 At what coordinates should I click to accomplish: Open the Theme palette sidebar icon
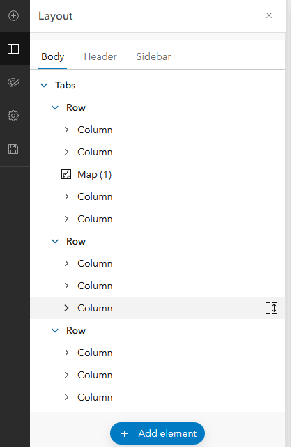pos(13,82)
